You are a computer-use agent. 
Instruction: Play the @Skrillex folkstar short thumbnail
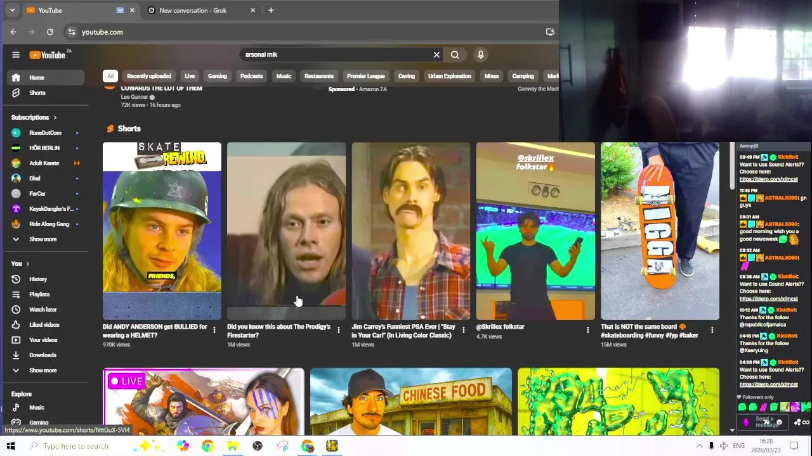click(x=535, y=231)
